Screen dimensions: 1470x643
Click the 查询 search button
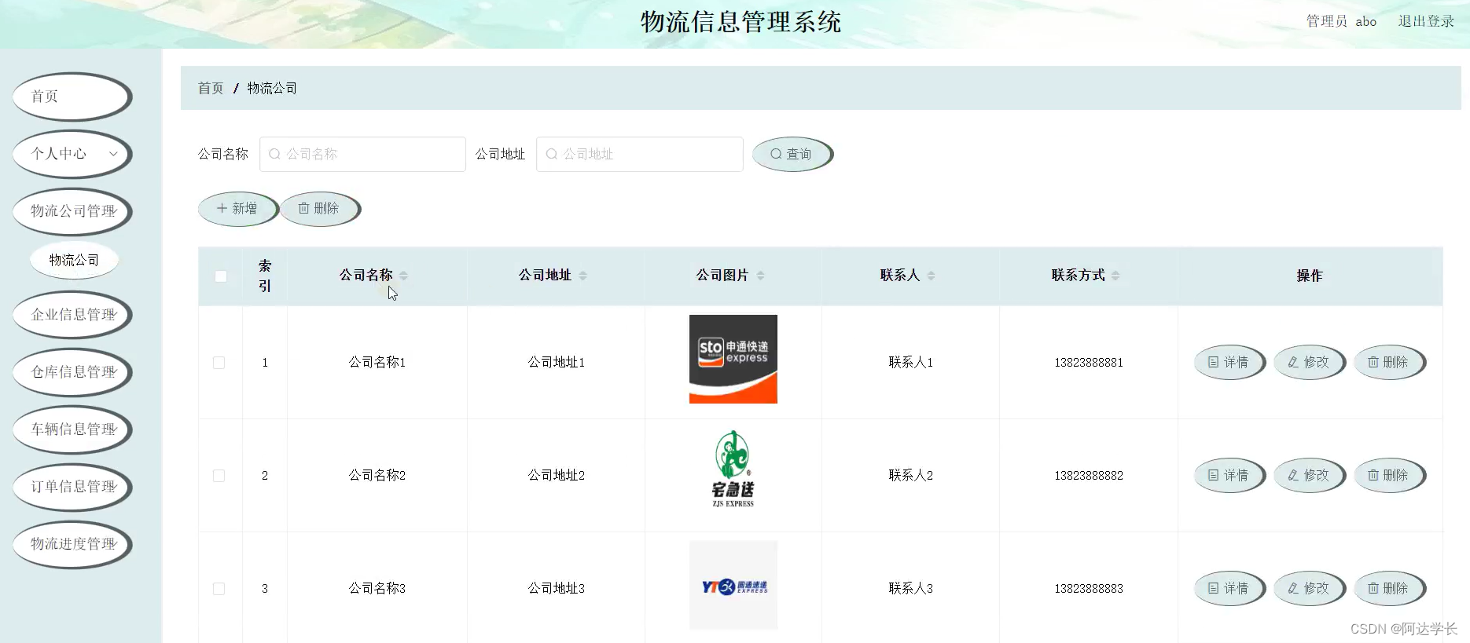click(792, 154)
